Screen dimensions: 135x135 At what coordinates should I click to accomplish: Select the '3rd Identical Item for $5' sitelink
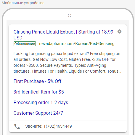(x=39, y=92)
